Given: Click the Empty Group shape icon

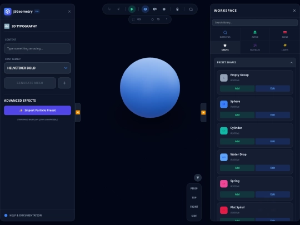Looking at the screenshot, I should pyautogui.click(x=224, y=78).
